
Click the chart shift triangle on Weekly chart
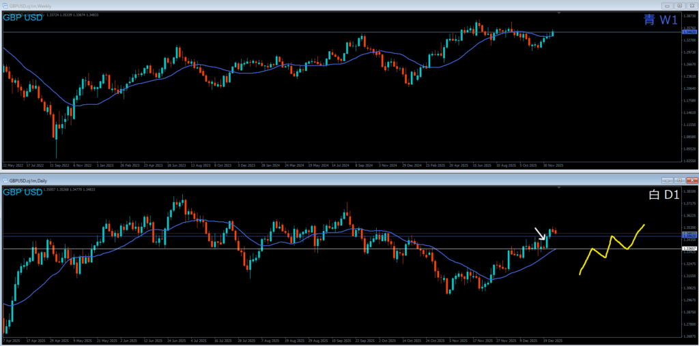click(x=560, y=13)
